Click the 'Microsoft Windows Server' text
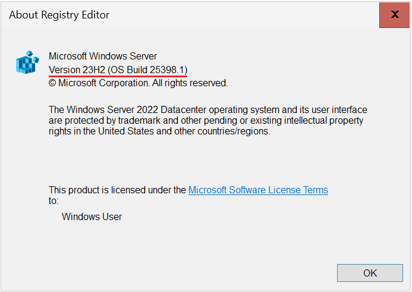The image size is (412, 292). click(103, 56)
